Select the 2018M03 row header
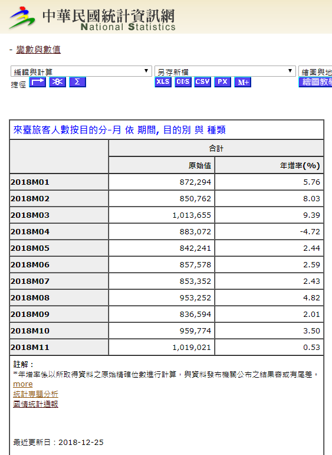The height and width of the screenshot is (455, 332). [59, 215]
